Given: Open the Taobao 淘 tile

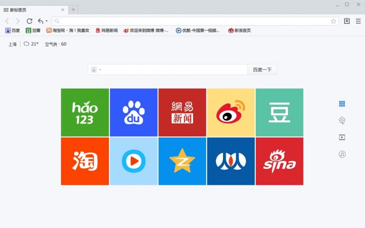Looking at the screenshot, I should click(x=85, y=161).
